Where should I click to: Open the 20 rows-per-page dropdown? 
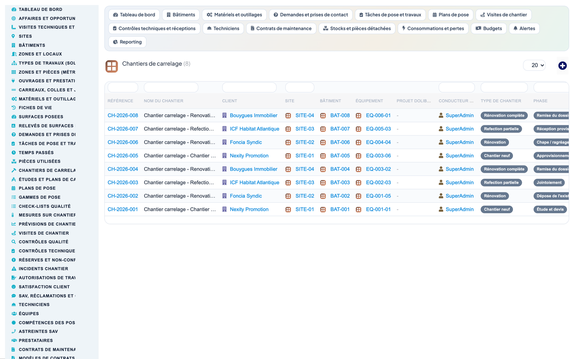click(534, 65)
